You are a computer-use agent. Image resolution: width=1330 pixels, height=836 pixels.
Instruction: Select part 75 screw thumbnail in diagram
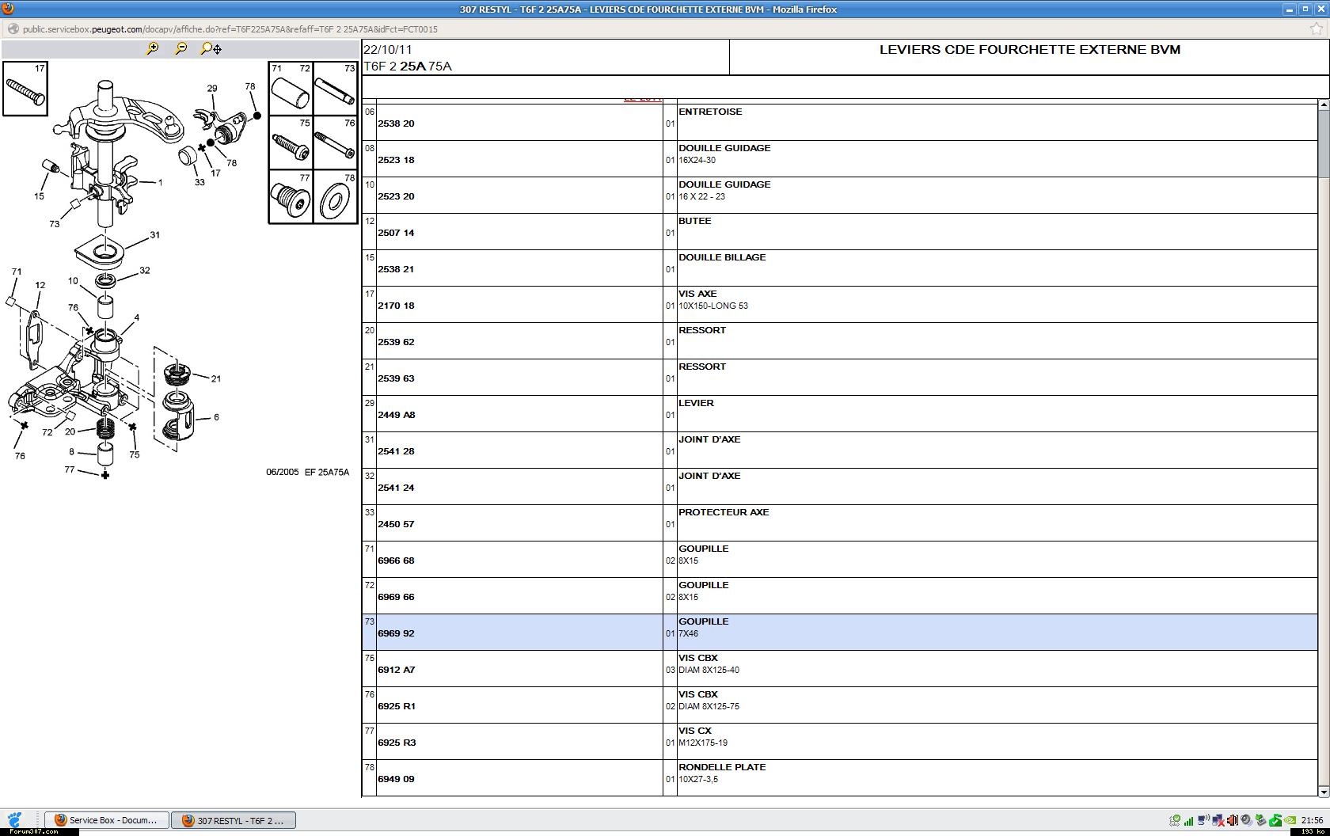point(291,142)
